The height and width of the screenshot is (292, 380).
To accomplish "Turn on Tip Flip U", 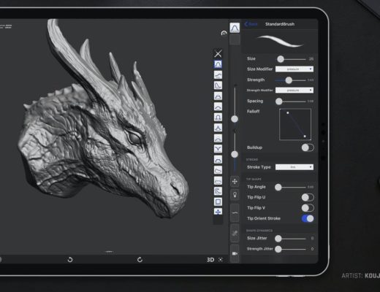I will pos(308,197).
